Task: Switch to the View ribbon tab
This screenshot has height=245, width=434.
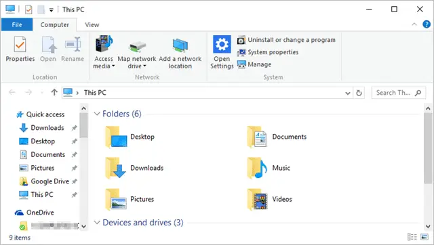Action: click(92, 25)
